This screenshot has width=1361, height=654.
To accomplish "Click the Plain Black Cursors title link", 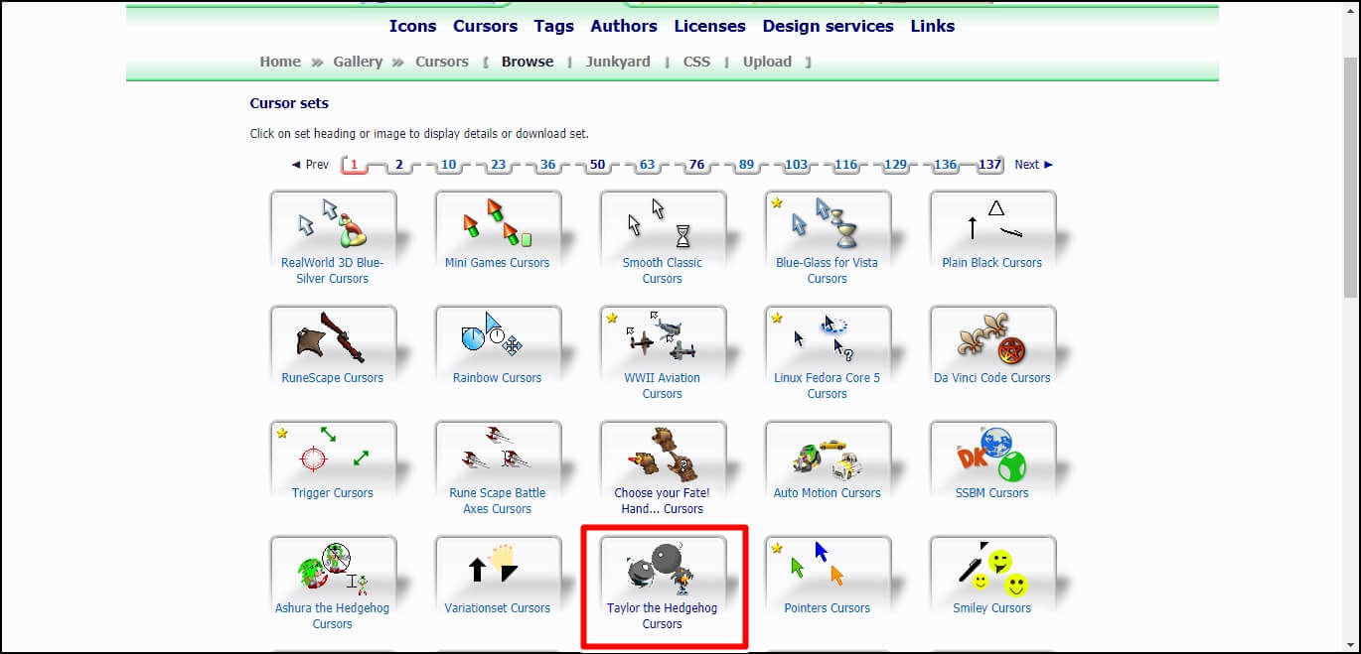I will click(x=992, y=263).
